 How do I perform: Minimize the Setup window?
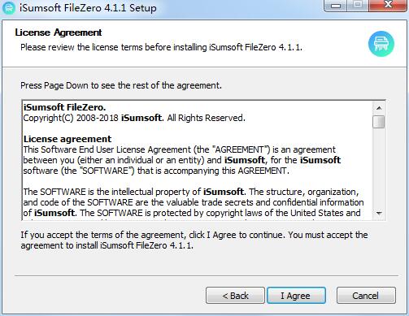coord(336,6)
